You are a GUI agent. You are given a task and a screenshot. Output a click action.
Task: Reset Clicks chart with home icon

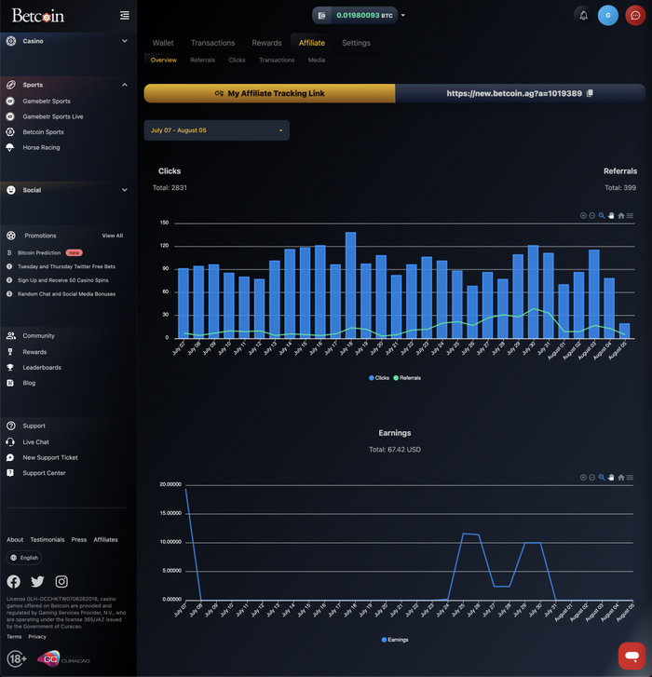(621, 215)
